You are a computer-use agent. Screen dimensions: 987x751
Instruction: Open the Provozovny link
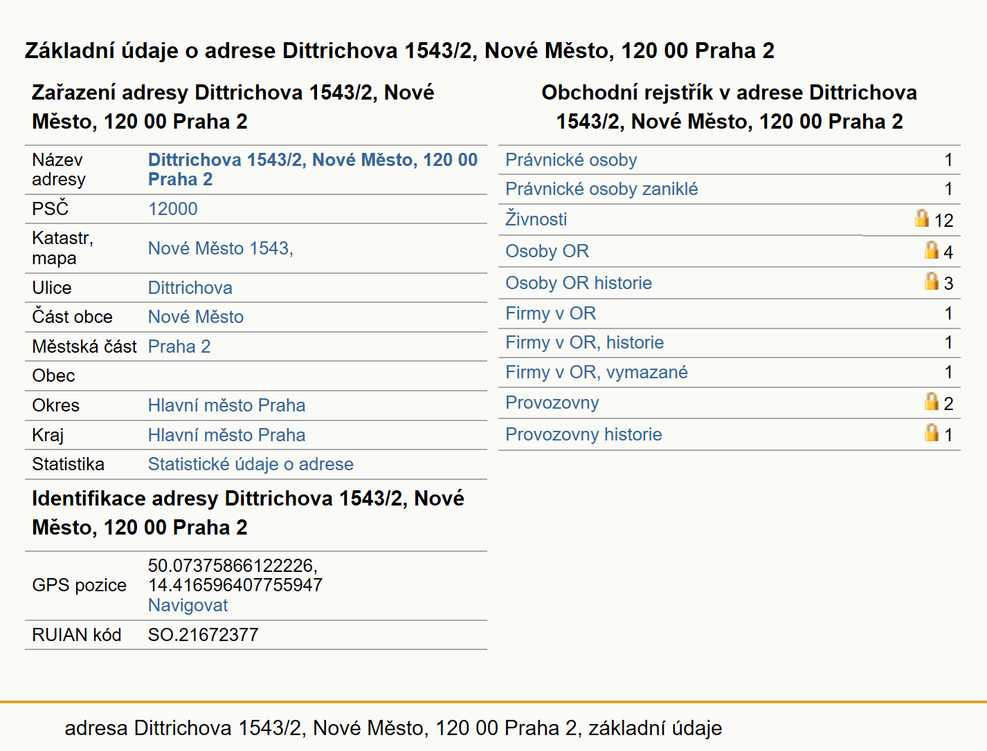point(552,402)
